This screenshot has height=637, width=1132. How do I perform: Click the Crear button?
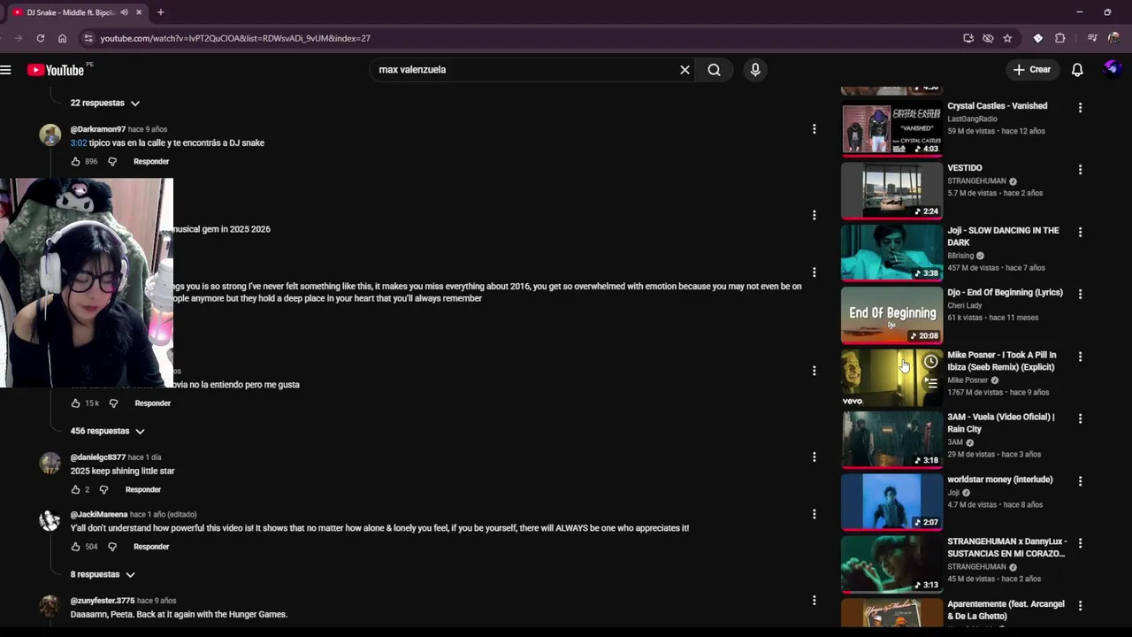1032,70
